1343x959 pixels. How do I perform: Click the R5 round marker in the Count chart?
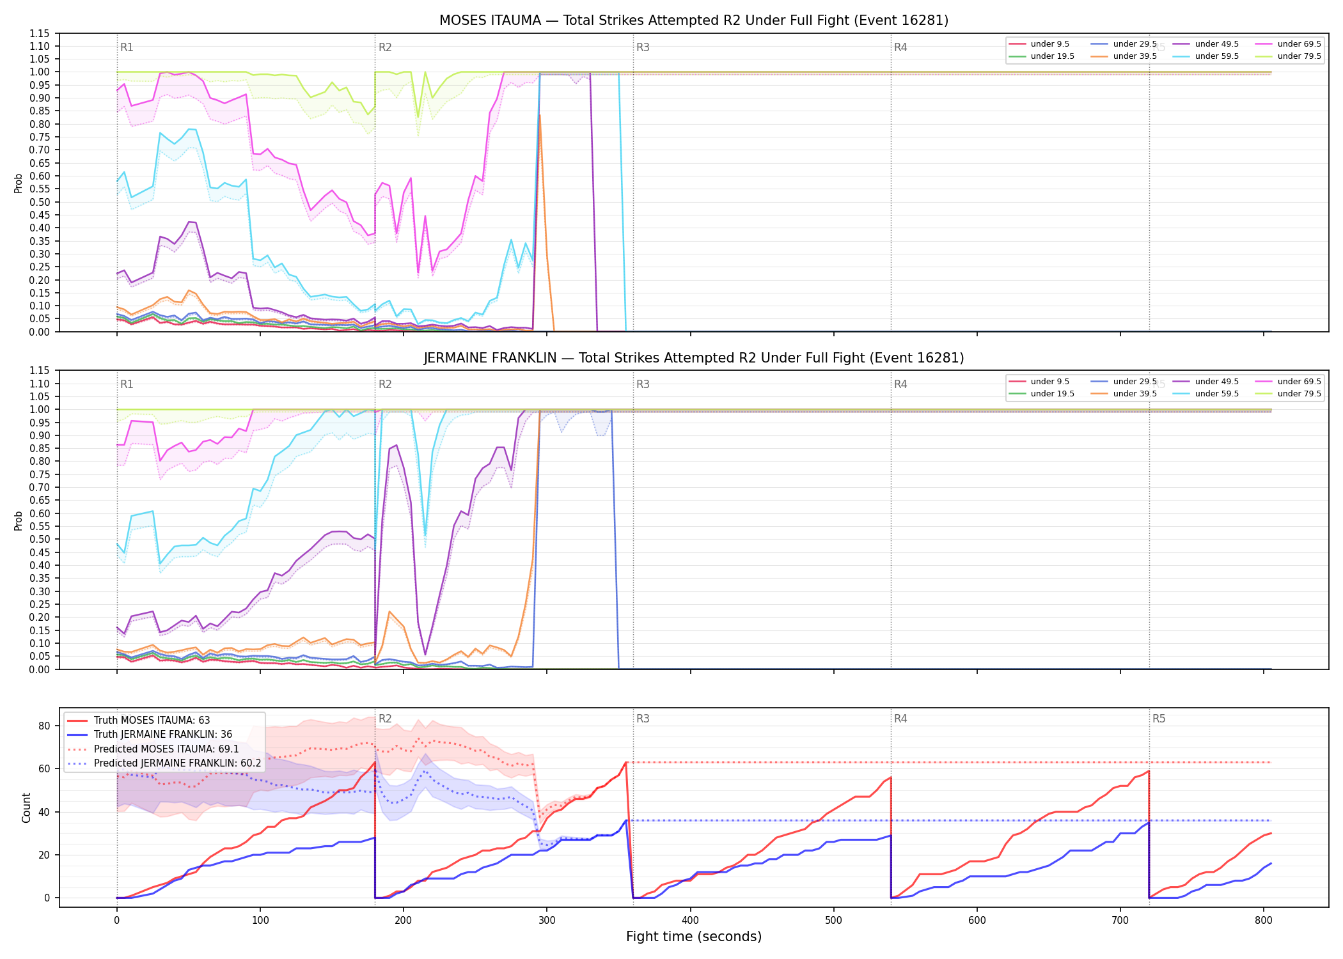pyautogui.click(x=1159, y=719)
